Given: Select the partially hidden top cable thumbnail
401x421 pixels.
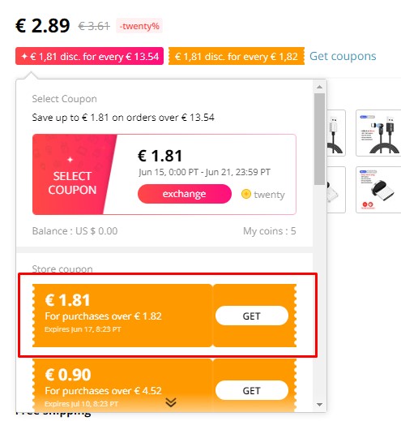Looking at the screenshot, I should click(336, 133).
